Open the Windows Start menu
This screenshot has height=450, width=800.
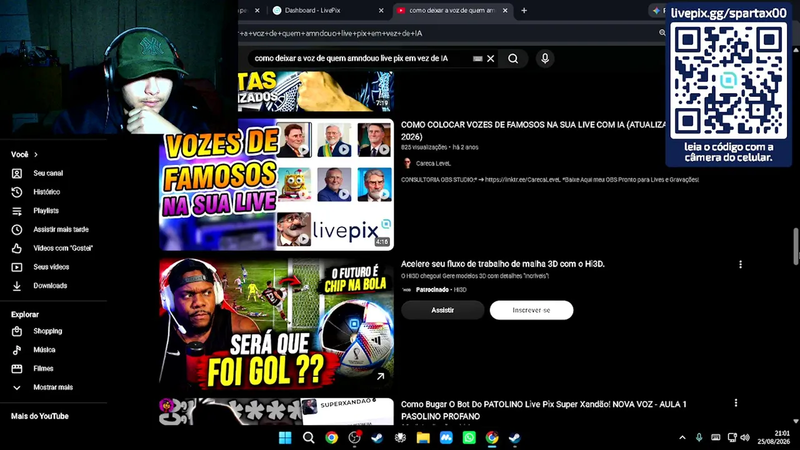(285, 437)
